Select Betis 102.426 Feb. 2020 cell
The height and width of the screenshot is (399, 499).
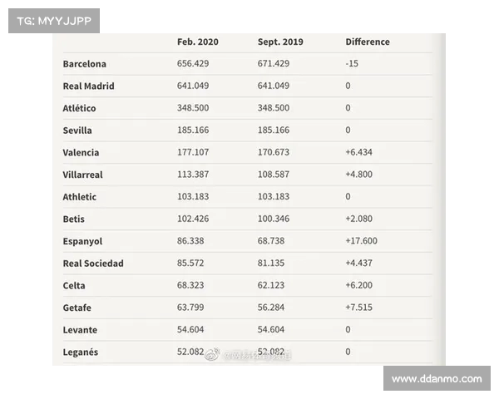click(193, 219)
